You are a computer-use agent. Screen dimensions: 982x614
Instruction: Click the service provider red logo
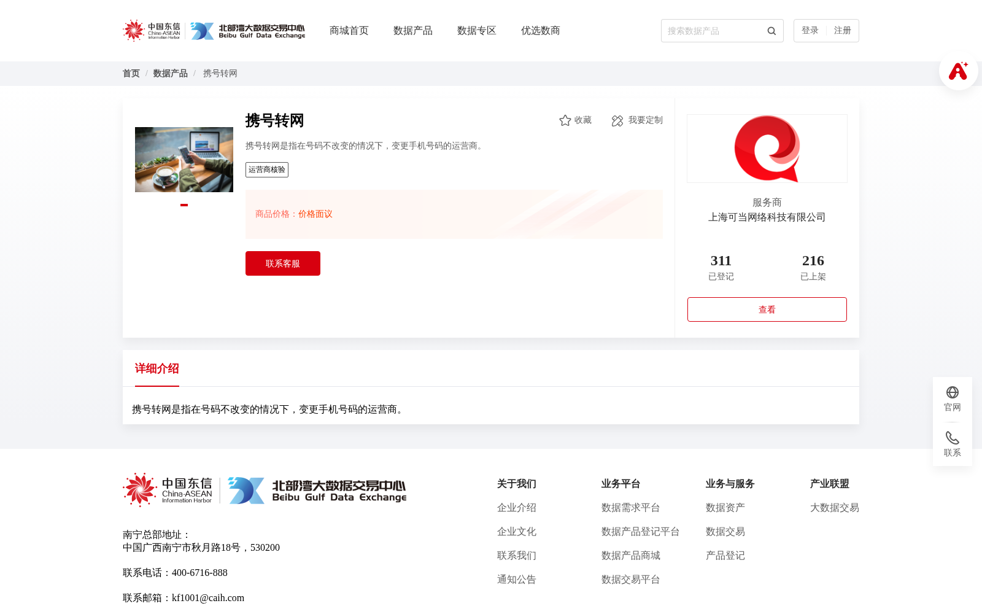[x=767, y=149]
